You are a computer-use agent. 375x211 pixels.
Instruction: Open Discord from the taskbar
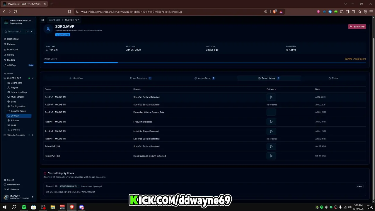81,207
